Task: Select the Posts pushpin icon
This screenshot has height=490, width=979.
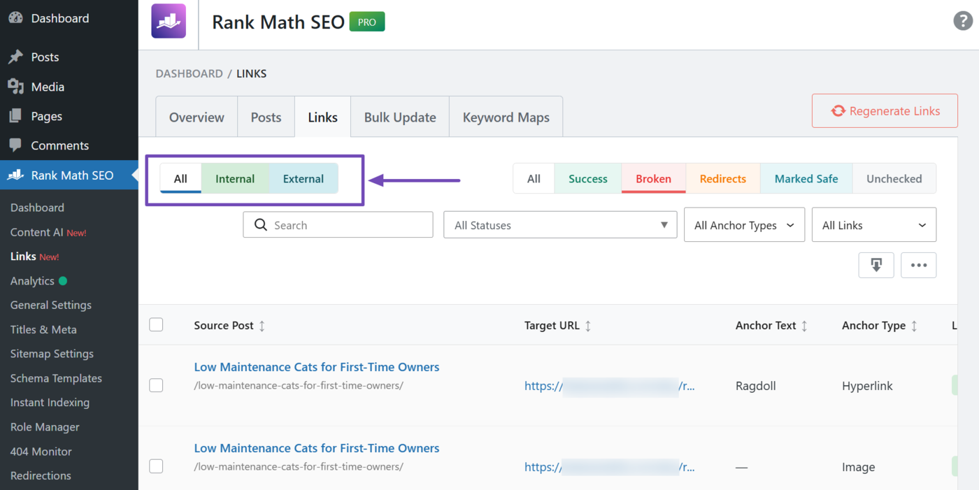Action: (x=15, y=57)
